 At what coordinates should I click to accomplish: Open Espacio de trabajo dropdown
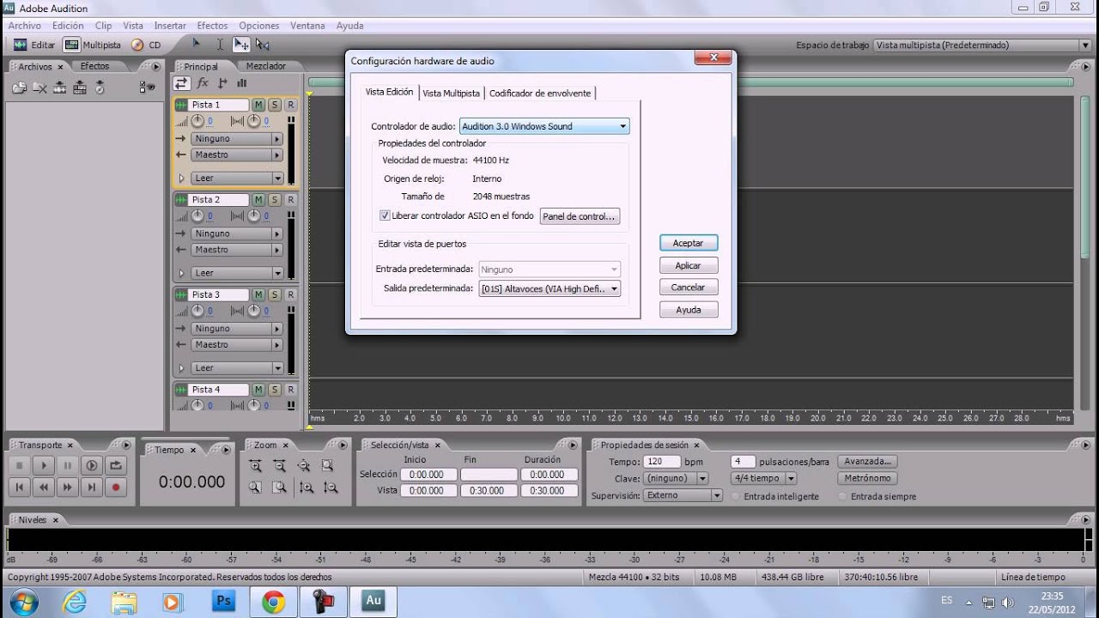[982, 45]
